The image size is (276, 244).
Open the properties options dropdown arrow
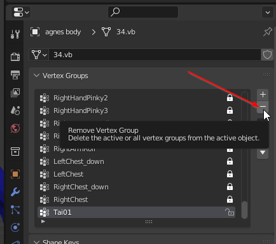(x=268, y=12)
